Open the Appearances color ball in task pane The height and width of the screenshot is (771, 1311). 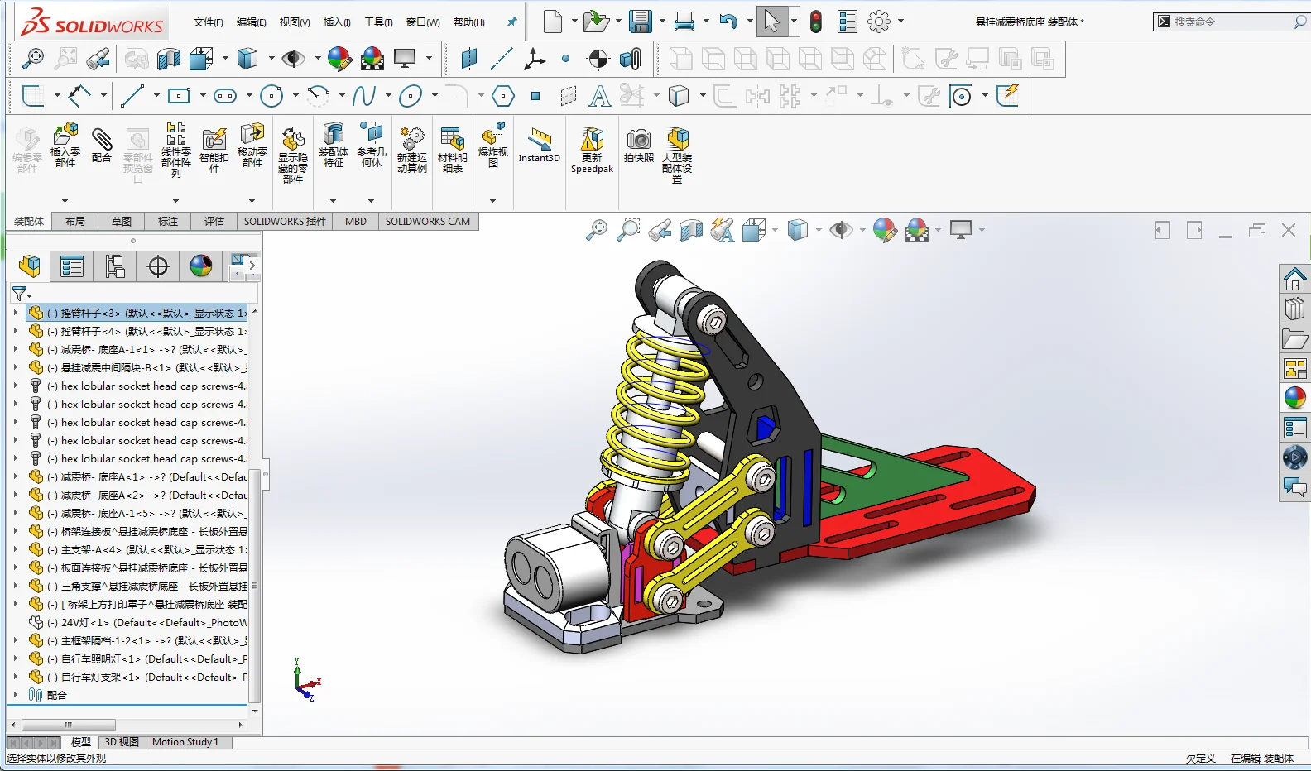point(1295,398)
